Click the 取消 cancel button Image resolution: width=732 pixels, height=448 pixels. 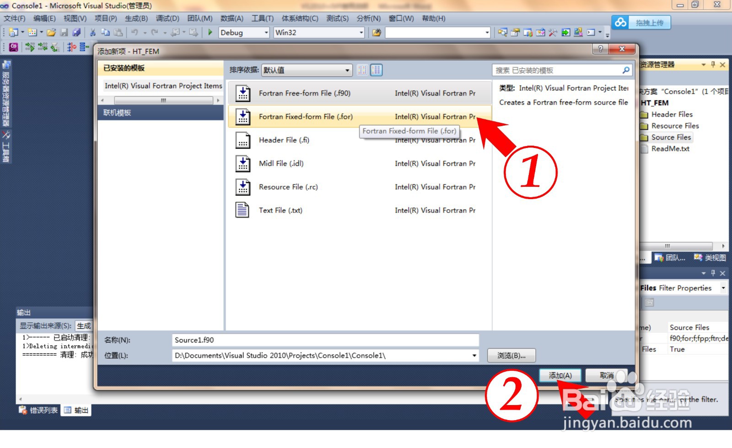607,375
